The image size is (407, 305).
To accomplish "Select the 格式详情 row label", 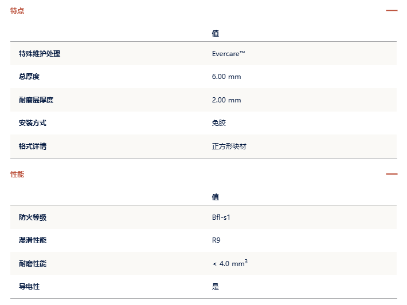I will coord(33,146).
